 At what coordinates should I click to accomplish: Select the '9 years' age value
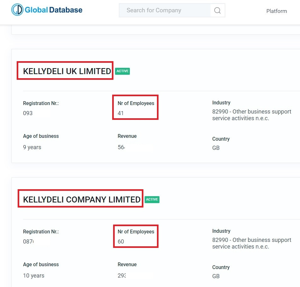point(32,147)
